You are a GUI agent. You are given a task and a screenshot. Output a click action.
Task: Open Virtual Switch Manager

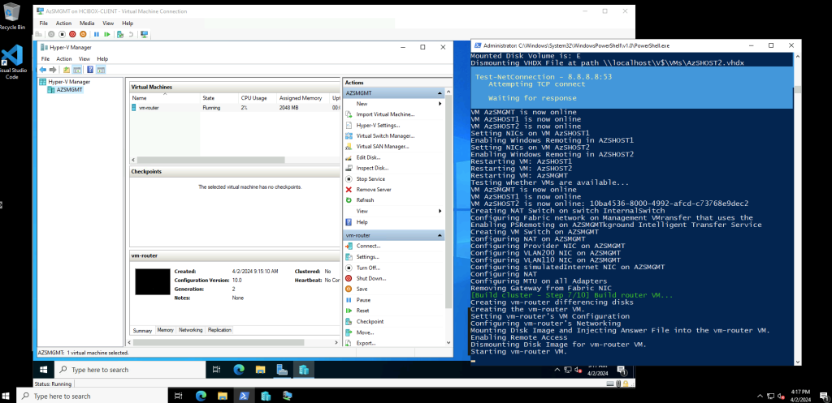click(x=385, y=135)
